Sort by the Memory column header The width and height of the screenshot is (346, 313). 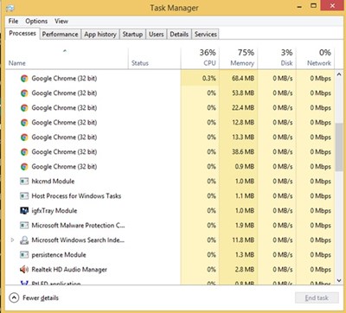pos(239,58)
